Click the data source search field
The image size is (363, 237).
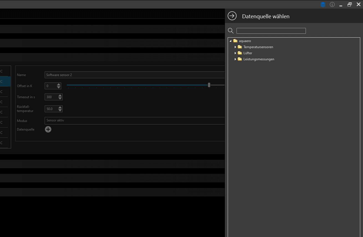click(271, 31)
